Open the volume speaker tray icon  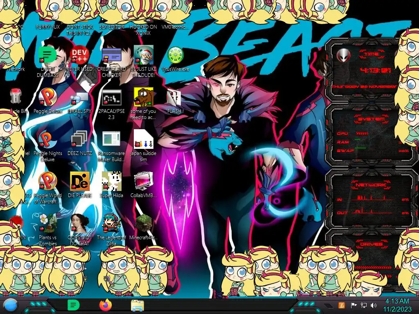374,305
